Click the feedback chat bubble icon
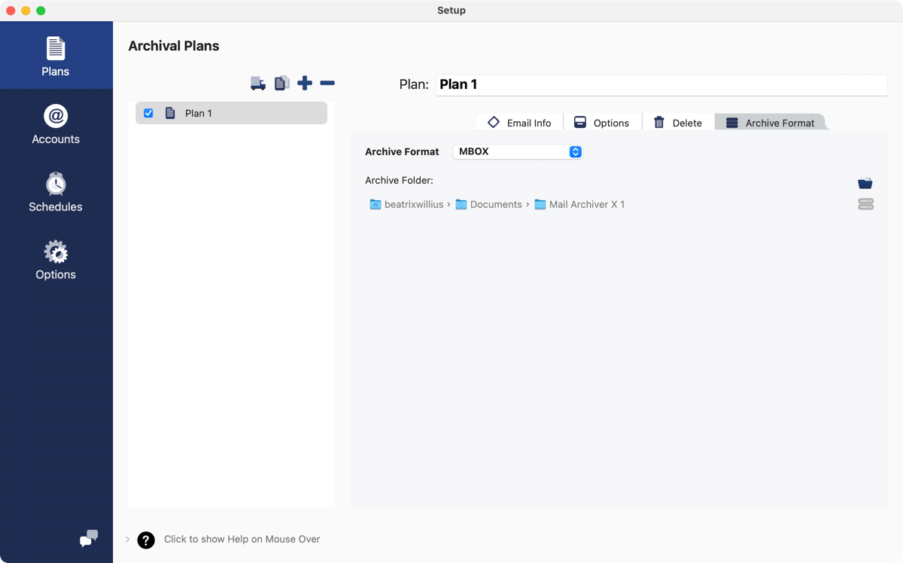903x563 pixels. pos(88,539)
